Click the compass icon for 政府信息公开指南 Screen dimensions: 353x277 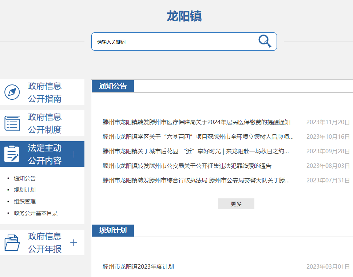[x=12, y=92]
